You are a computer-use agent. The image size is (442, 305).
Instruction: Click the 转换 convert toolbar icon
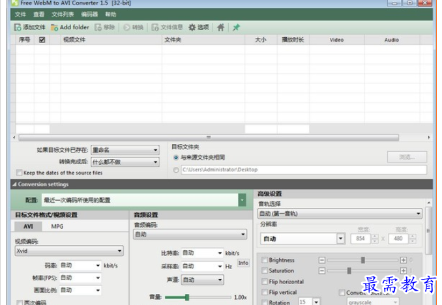click(x=127, y=27)
